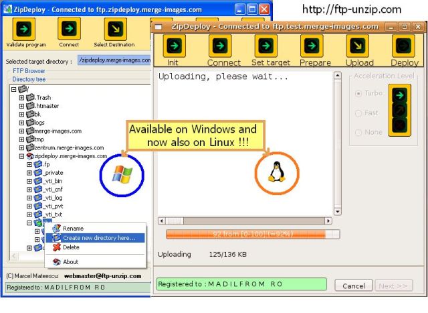Click the bk folder icon
Screen dimensions: 428x313
(x=30, y=114)
